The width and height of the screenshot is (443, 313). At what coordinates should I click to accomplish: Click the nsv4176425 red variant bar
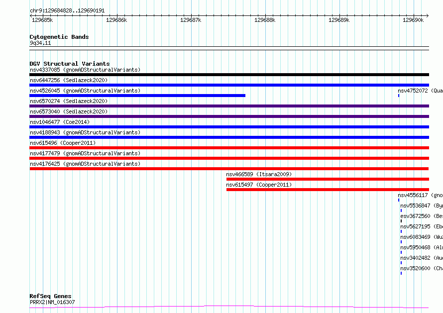(229, 169)
